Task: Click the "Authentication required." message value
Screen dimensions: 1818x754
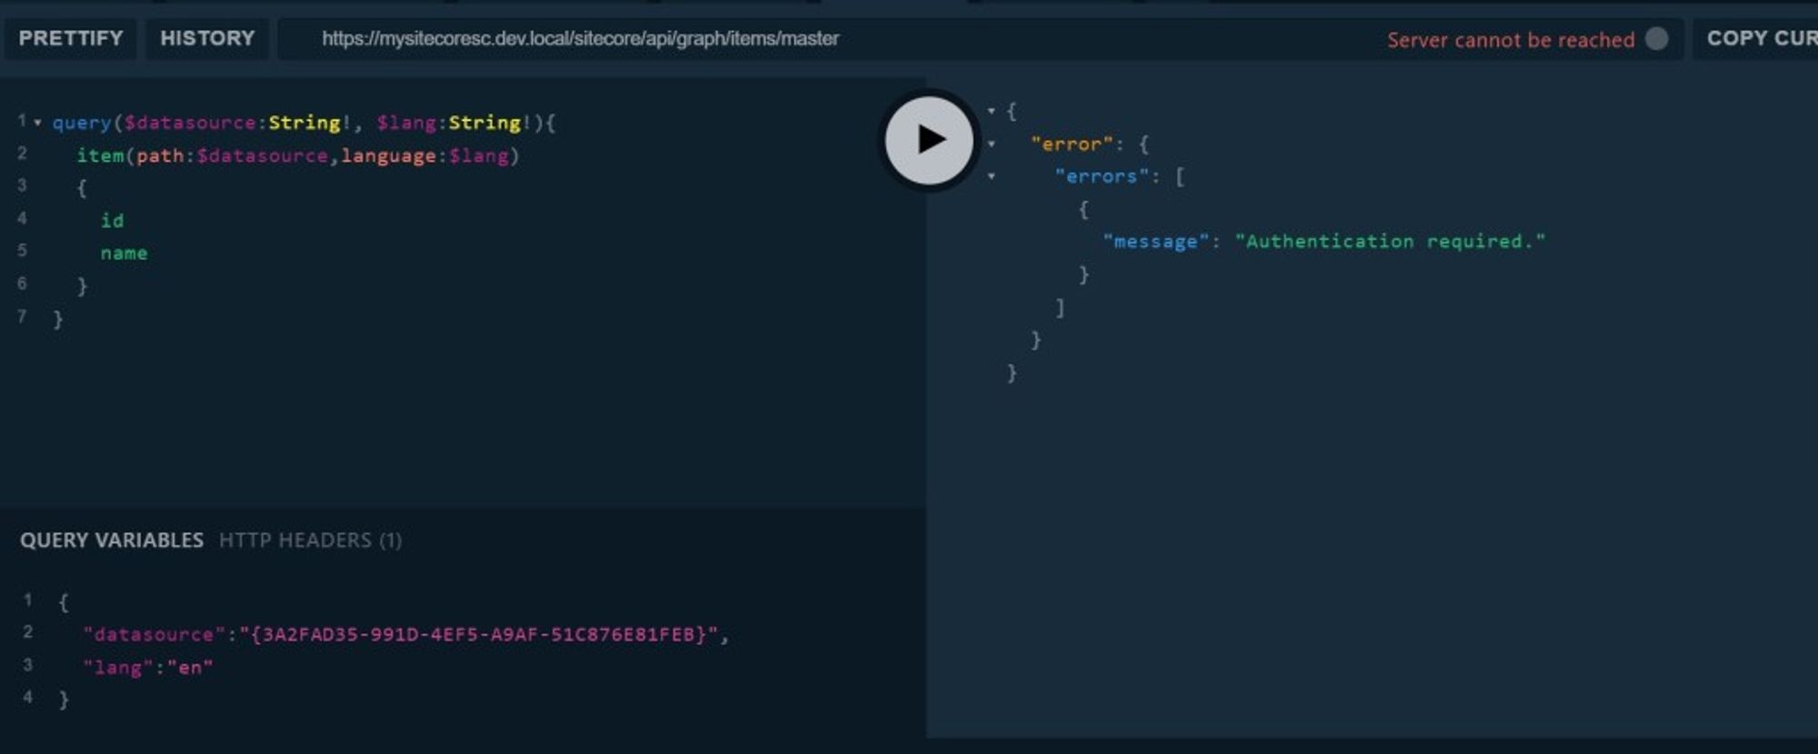Action: click(1390, 242)
